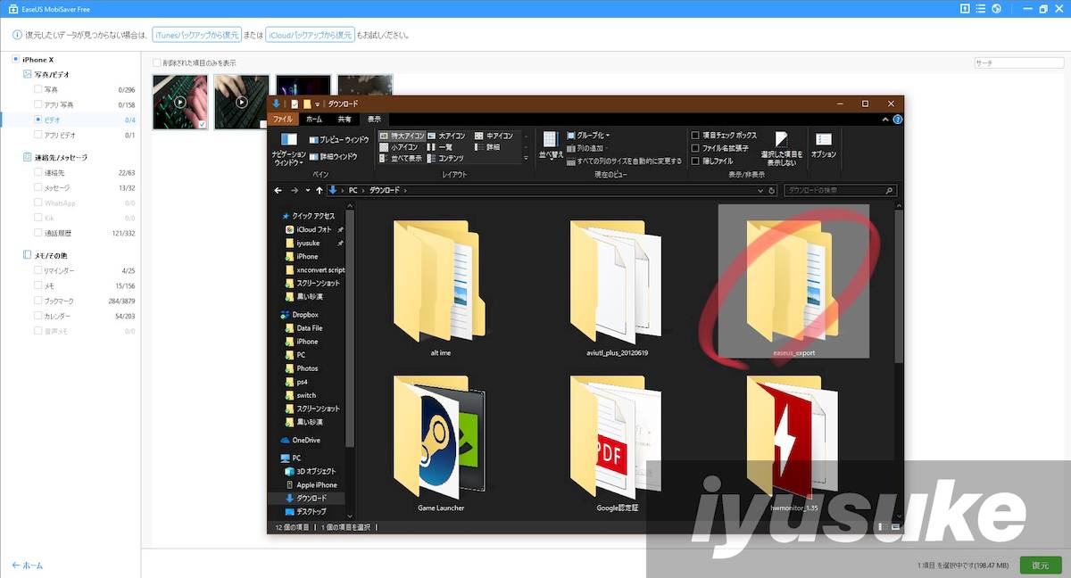Image resolution: width=1071 pixels, height=578 pixels.
Task: Open 並べ替え sort dropdown
Action: [551, 145]
